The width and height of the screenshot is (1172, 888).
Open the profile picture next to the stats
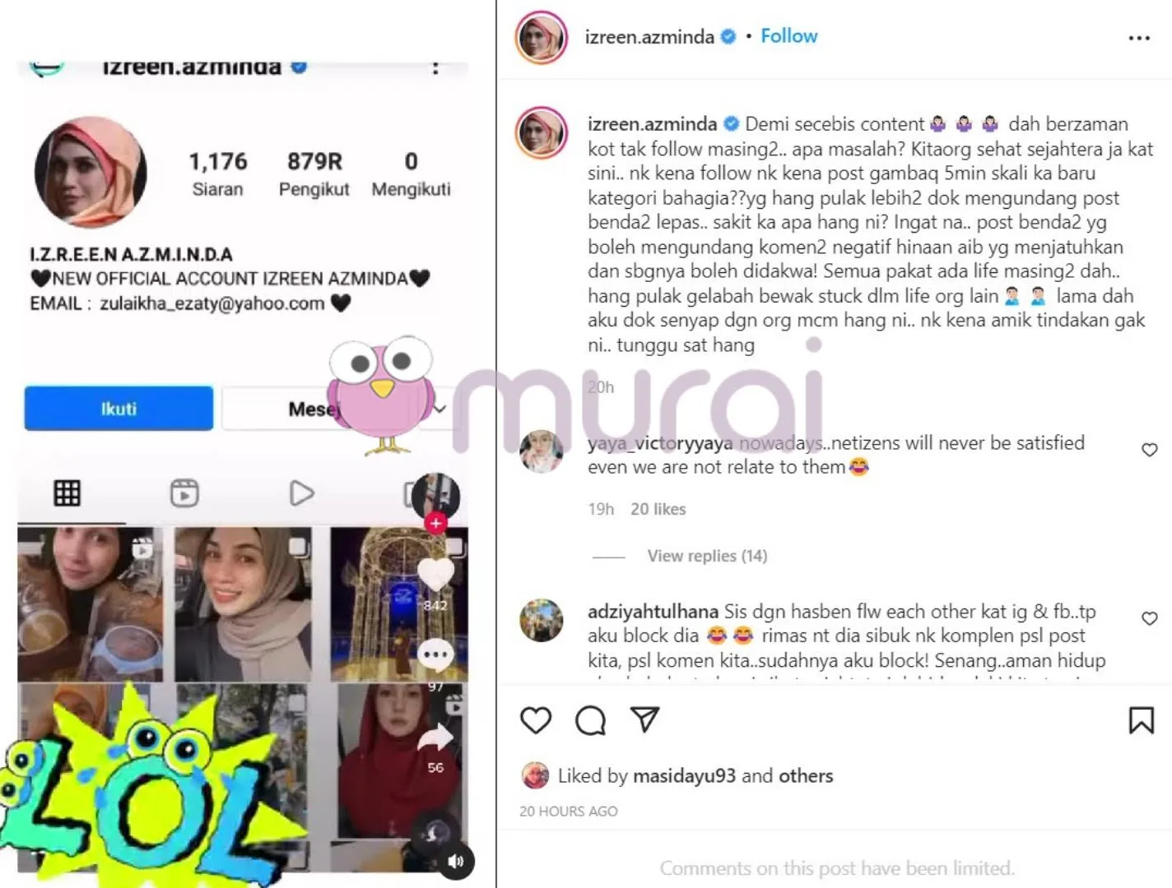[91, 172]
